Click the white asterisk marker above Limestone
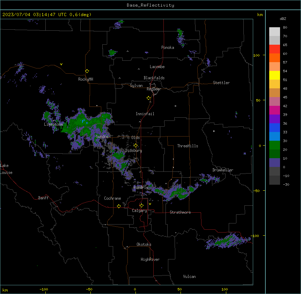The image size is (301, 294). tap(54, 121)
